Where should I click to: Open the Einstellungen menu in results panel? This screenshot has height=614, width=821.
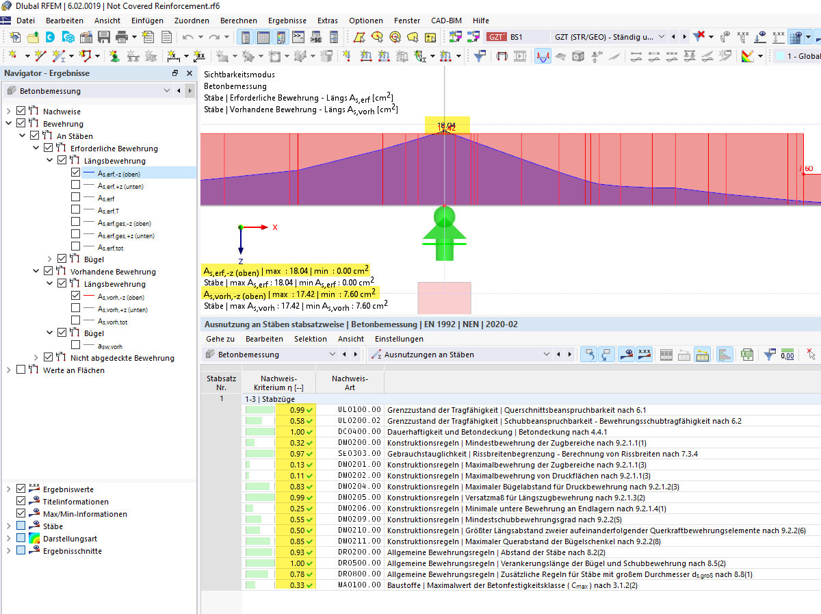coord(399,339)
